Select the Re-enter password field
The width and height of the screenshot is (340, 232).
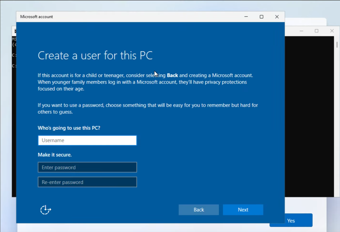87,182
